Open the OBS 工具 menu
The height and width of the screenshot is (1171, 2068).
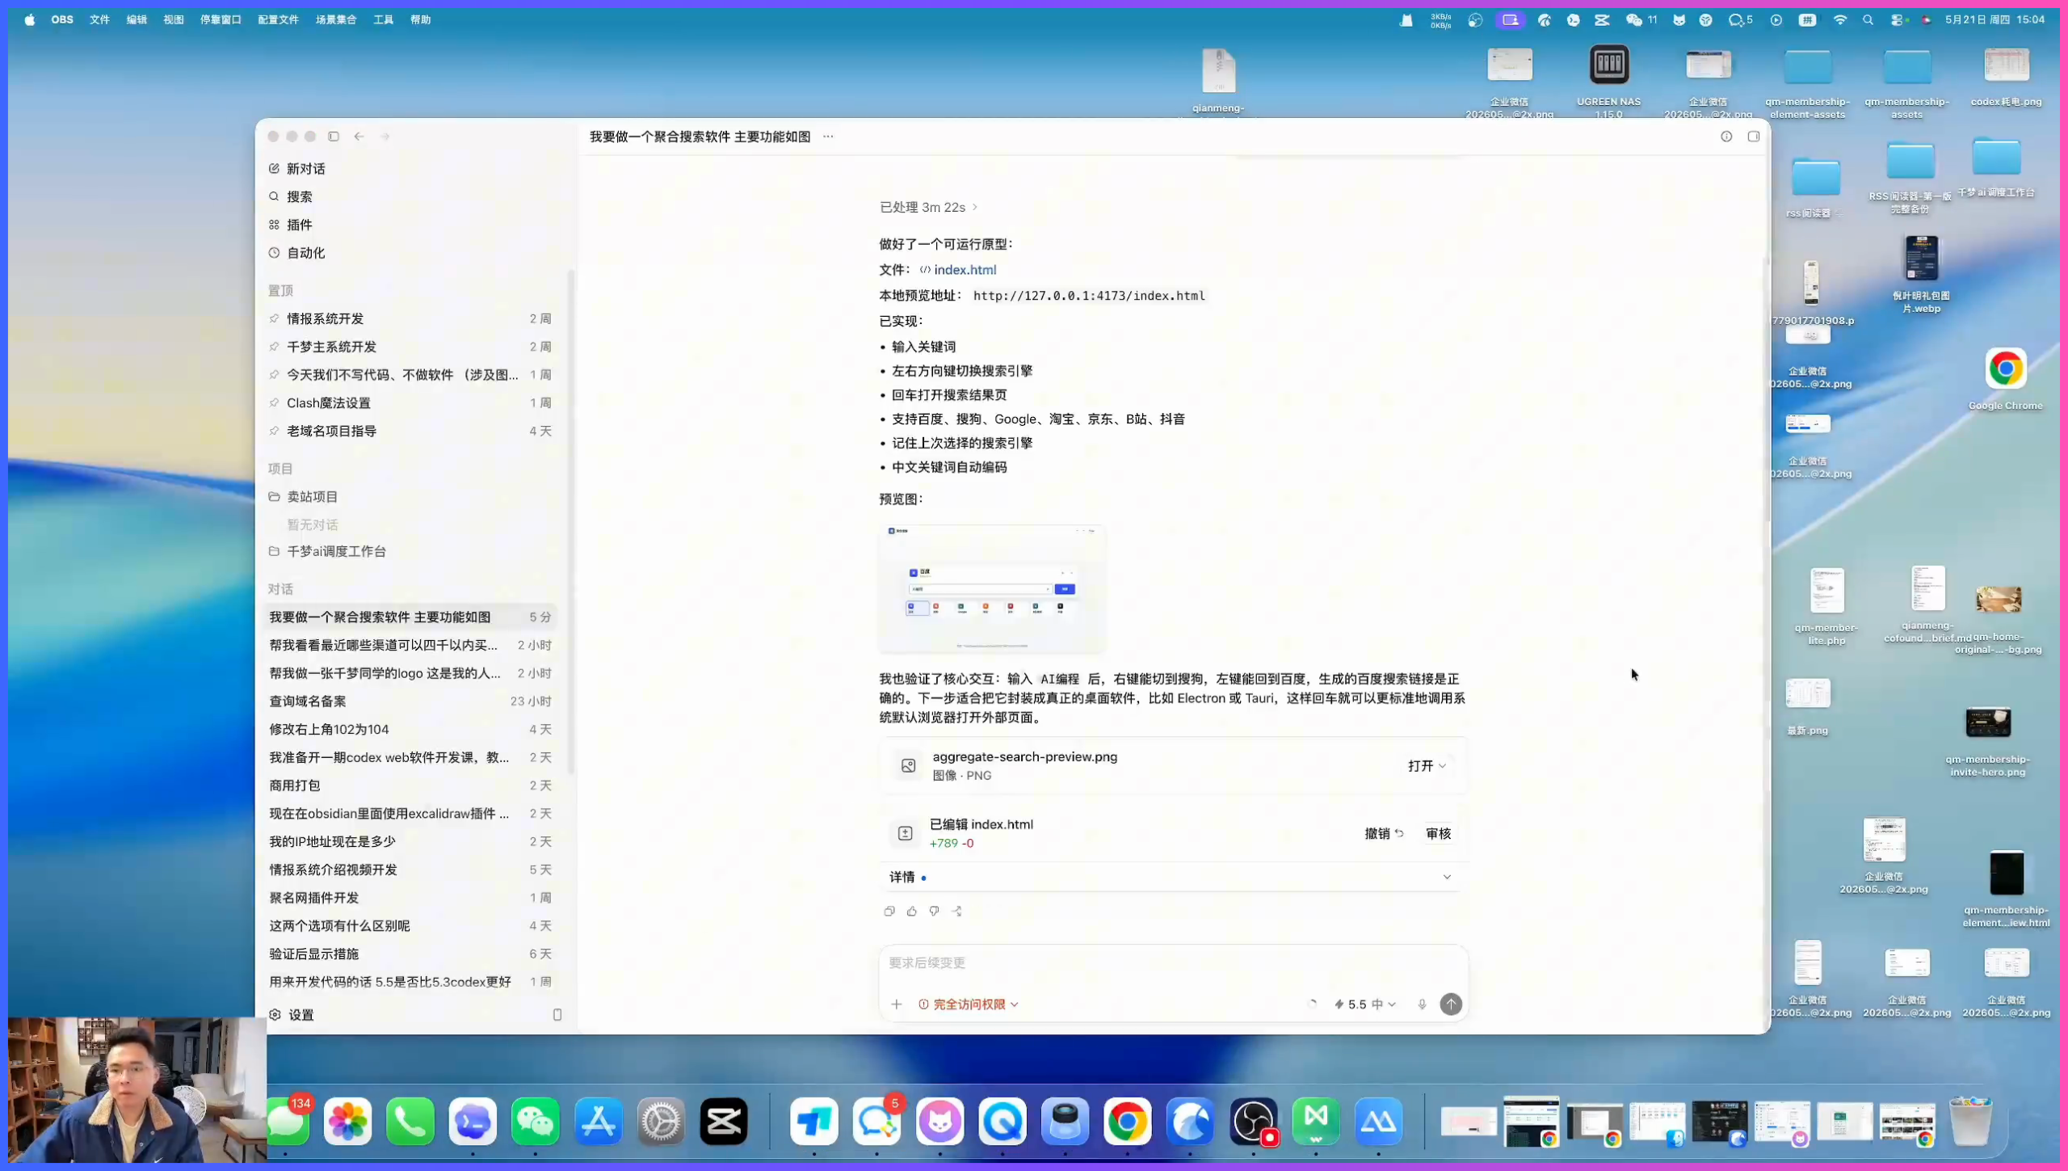click(383, 19)
